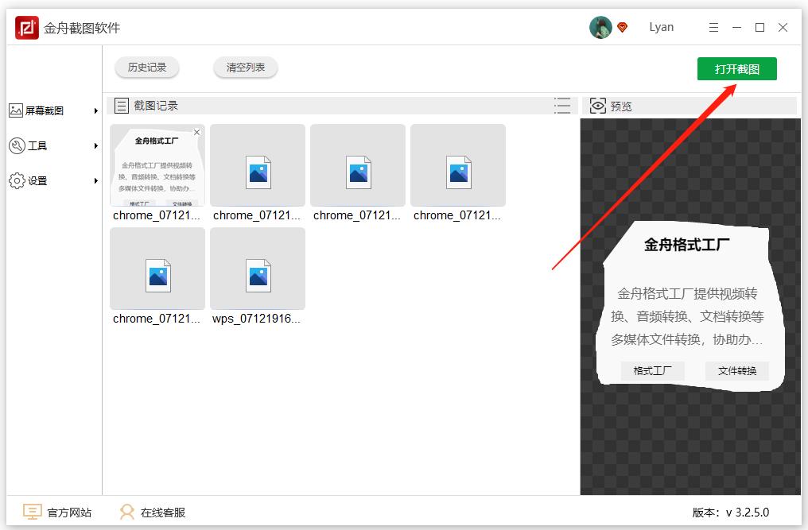Click the list view icon beside 截图记录
The image size is (808, 530).
[562, 104]
